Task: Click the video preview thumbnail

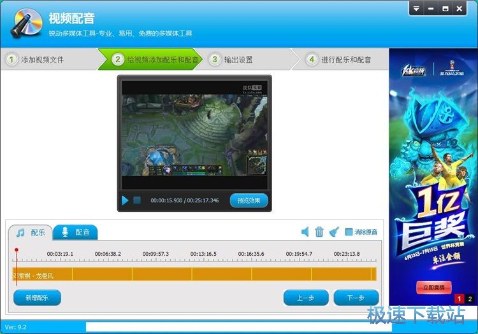Action: pos(194,134)
